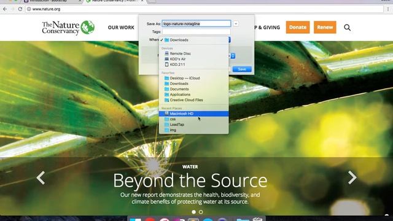Open The Nature Conservancy logo link
The width and height of the screenshot is (393, 221).
68,28
